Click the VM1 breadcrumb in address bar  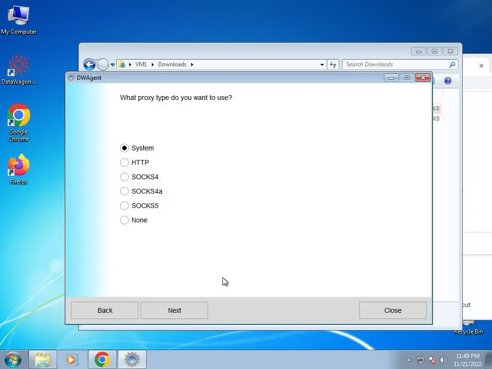[x=141, y=64]
